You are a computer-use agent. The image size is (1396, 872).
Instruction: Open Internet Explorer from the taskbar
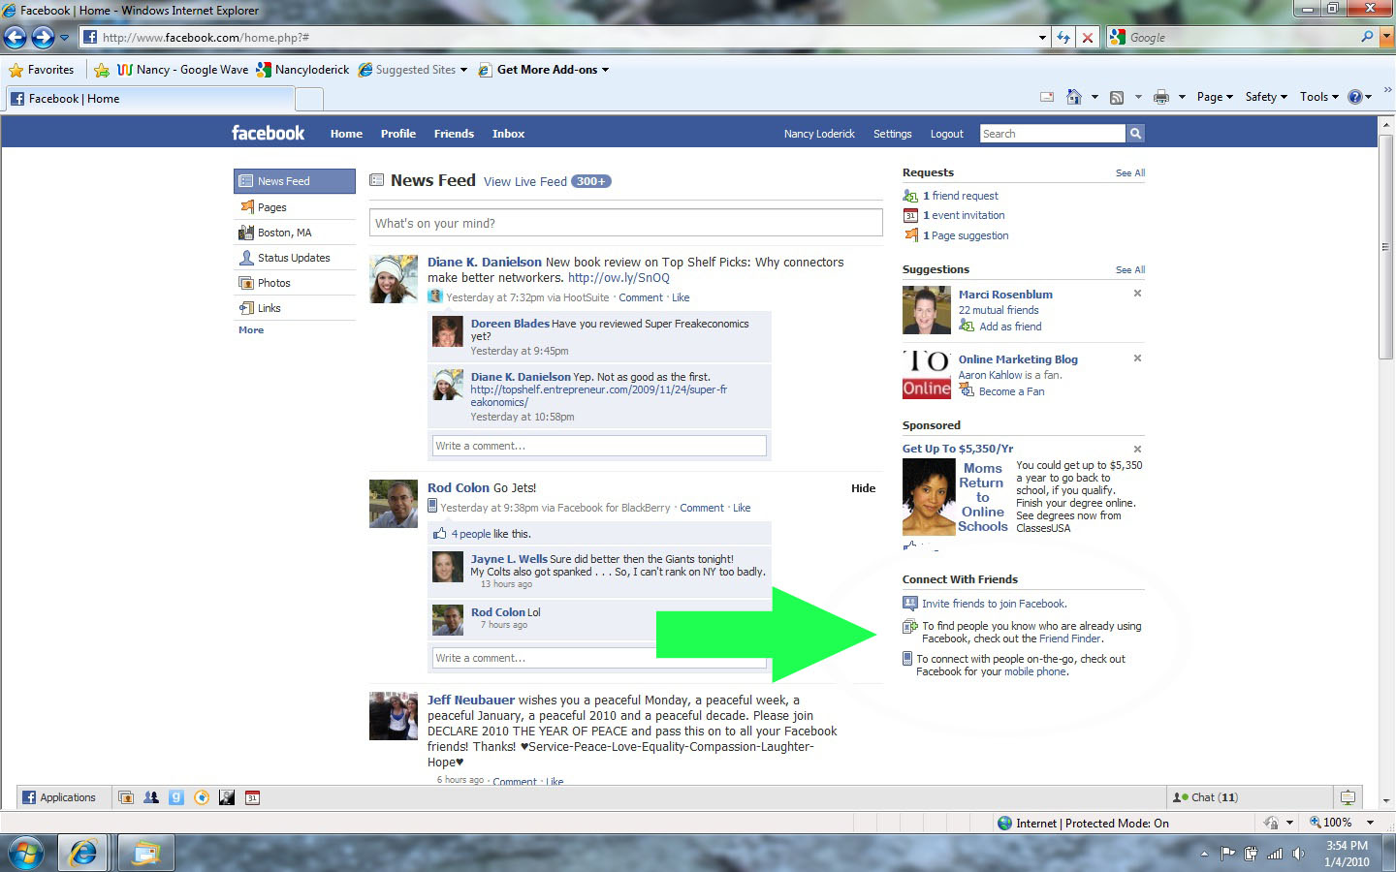pyautogui.click(x=83, y=853)
